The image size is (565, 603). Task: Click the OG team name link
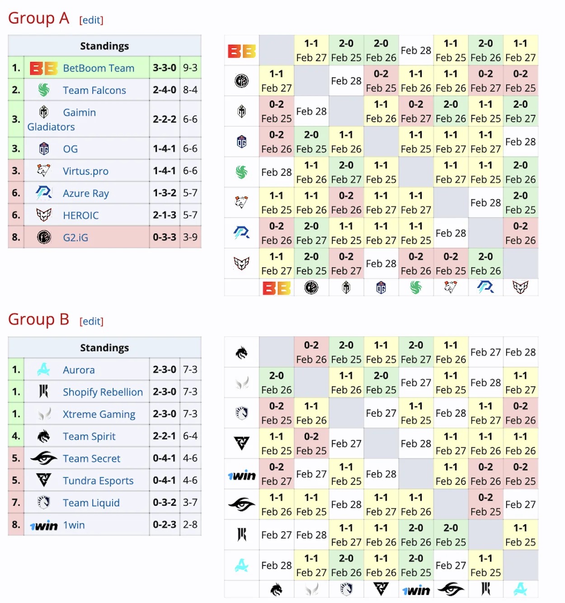click(70, 149)
